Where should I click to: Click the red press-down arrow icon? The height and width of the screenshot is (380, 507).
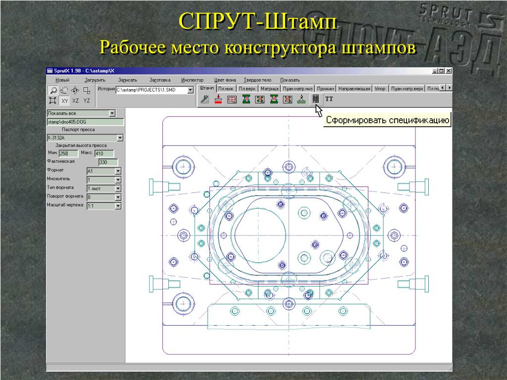click(218, 99)
